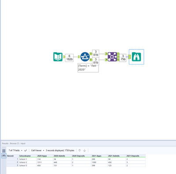Viewport: 176px width, 174px height.
Task: Select the Browse tool with binoculars
Action: [136, 57]
